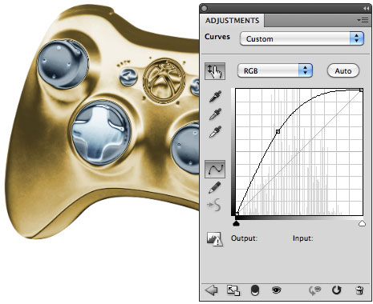Image resolution: width=373 pixels, height=304 pixels.
Task: Pick the gray point eyedropper
Action: [215, 114]
